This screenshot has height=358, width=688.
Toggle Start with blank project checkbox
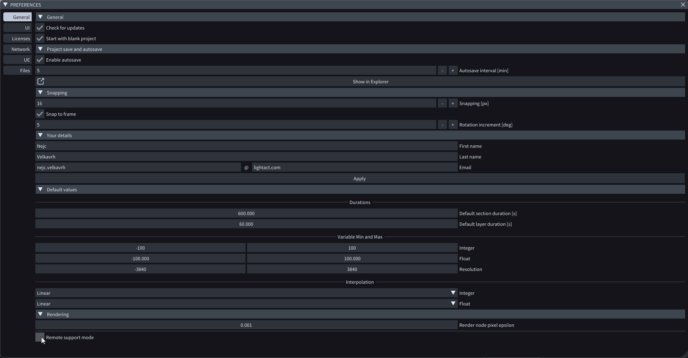(x=40, y=39)
